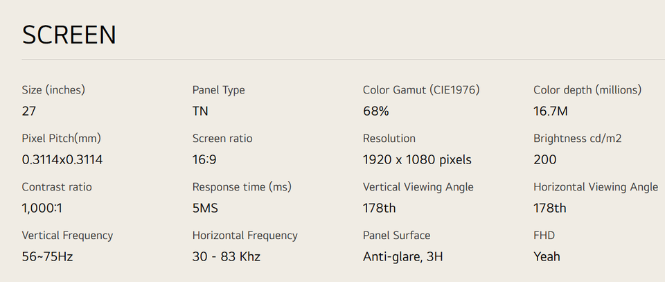Click the Pixel Pitch(mm) label

coord(62,139)
